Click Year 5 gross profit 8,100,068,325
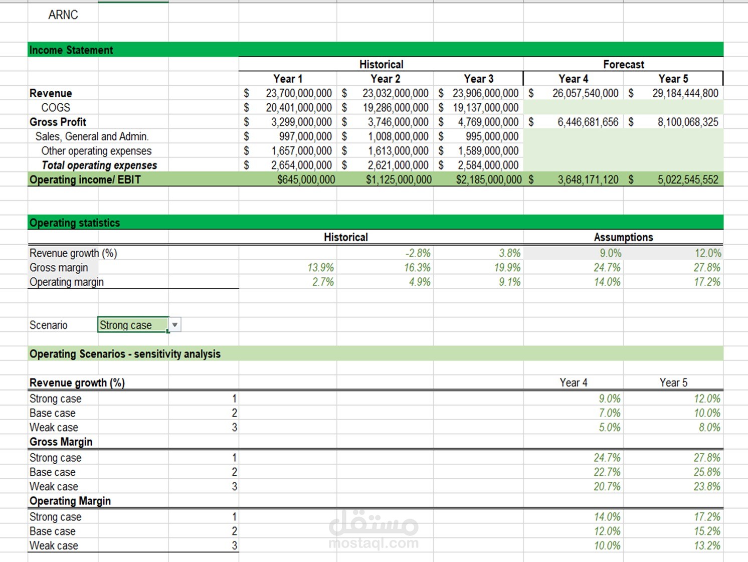748x562 pixels. pyautogui.click(x=673, y=122)
